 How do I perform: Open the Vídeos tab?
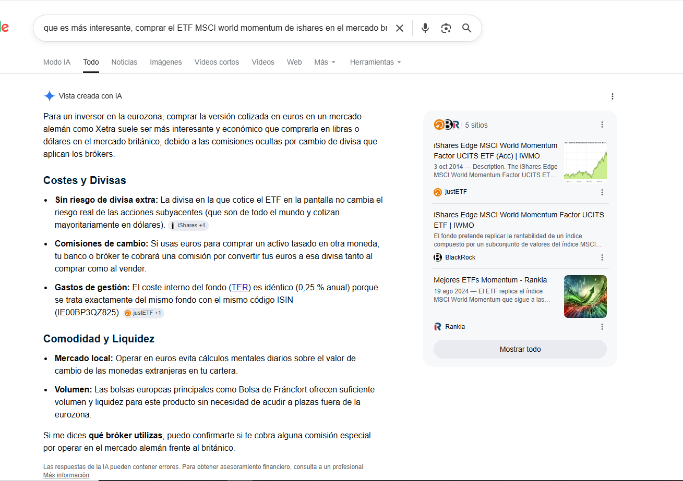pos(263,62)
